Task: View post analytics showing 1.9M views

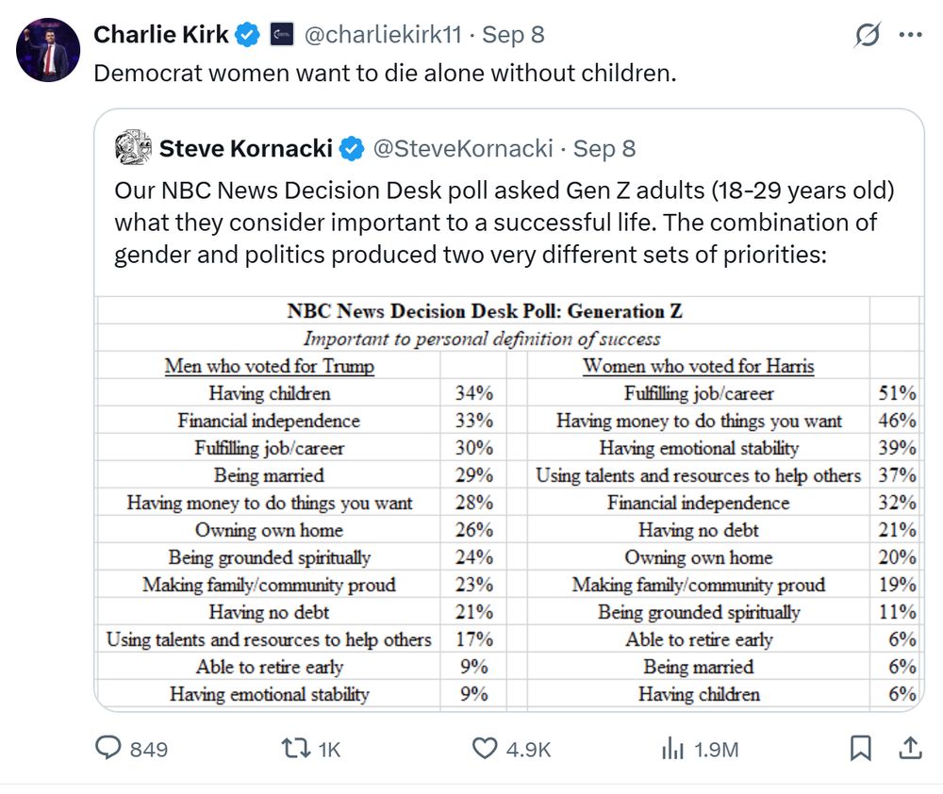Action: 672,749
